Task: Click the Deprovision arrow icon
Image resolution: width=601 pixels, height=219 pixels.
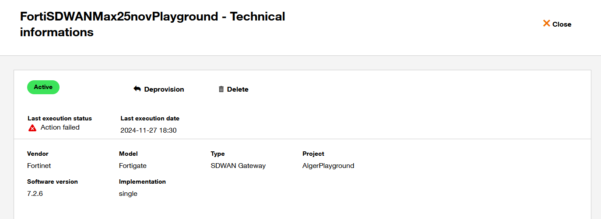Action: (137, 89)
